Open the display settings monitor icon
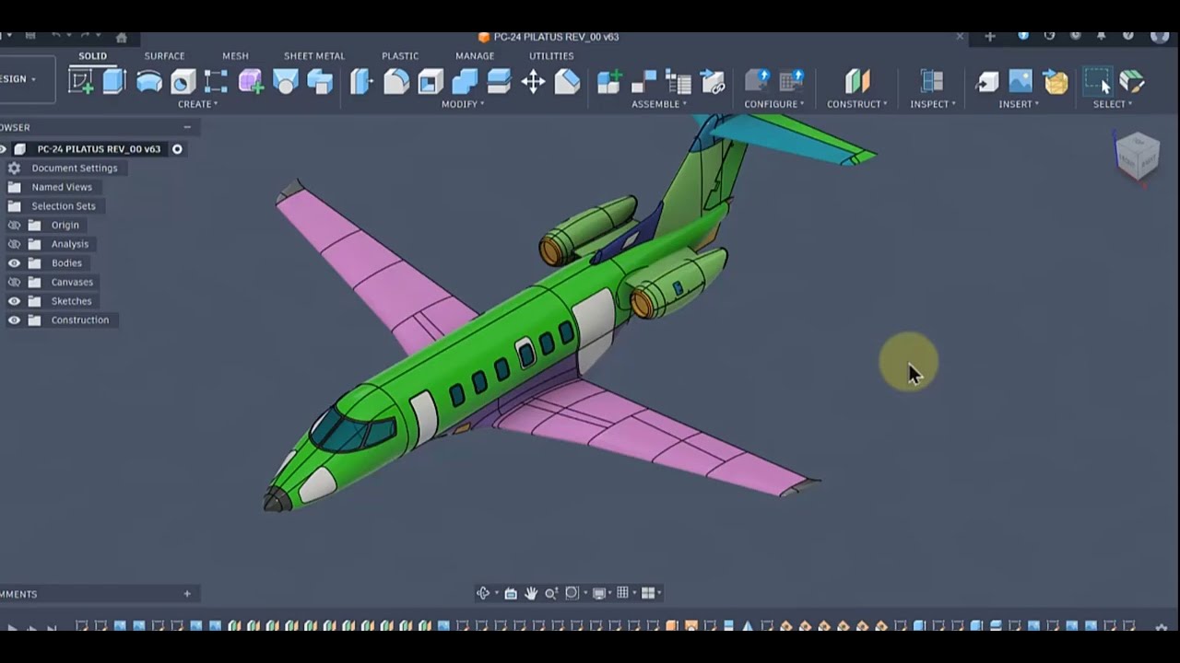The image size is (1180, 663). pos(599,593)
